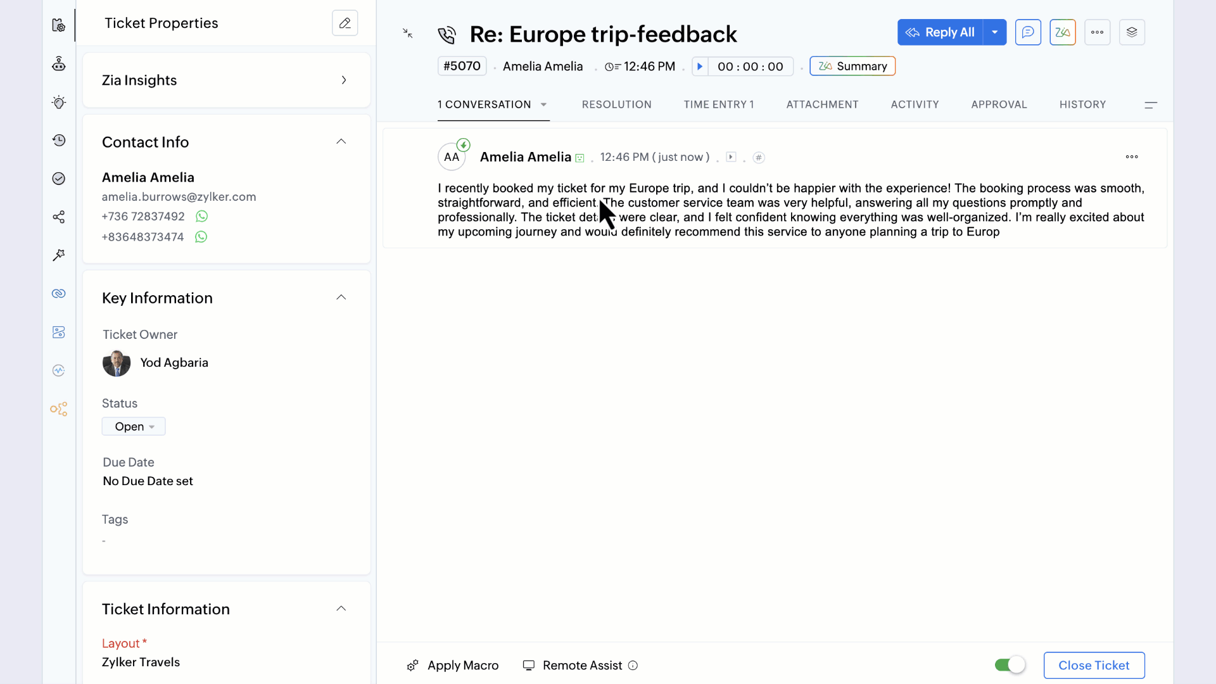
Task: Start the ticket timer play button
Action: click(x=700, y=66)
